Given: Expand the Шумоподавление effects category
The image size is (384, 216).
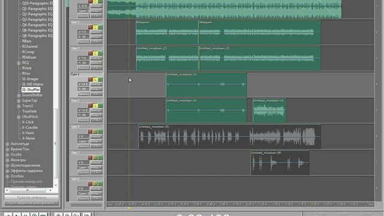Looking at the screenshot, I should (x=7, y=166).
